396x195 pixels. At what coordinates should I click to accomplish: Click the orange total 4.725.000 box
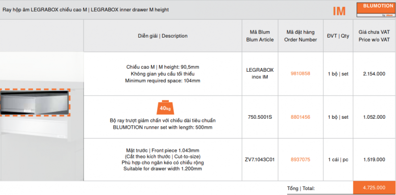374,188
